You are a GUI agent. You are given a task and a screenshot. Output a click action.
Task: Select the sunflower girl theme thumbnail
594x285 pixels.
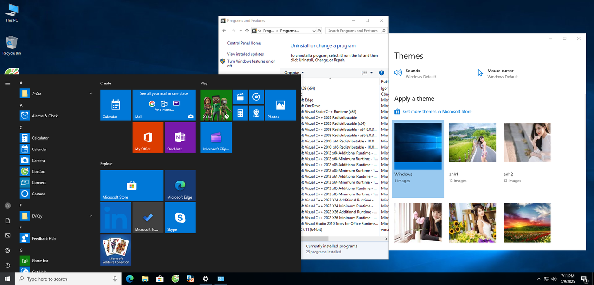(472, 223)
